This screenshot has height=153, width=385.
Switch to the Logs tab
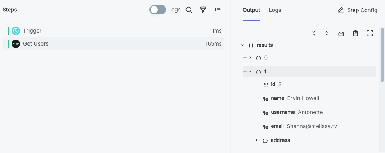(x=275, y=10)
